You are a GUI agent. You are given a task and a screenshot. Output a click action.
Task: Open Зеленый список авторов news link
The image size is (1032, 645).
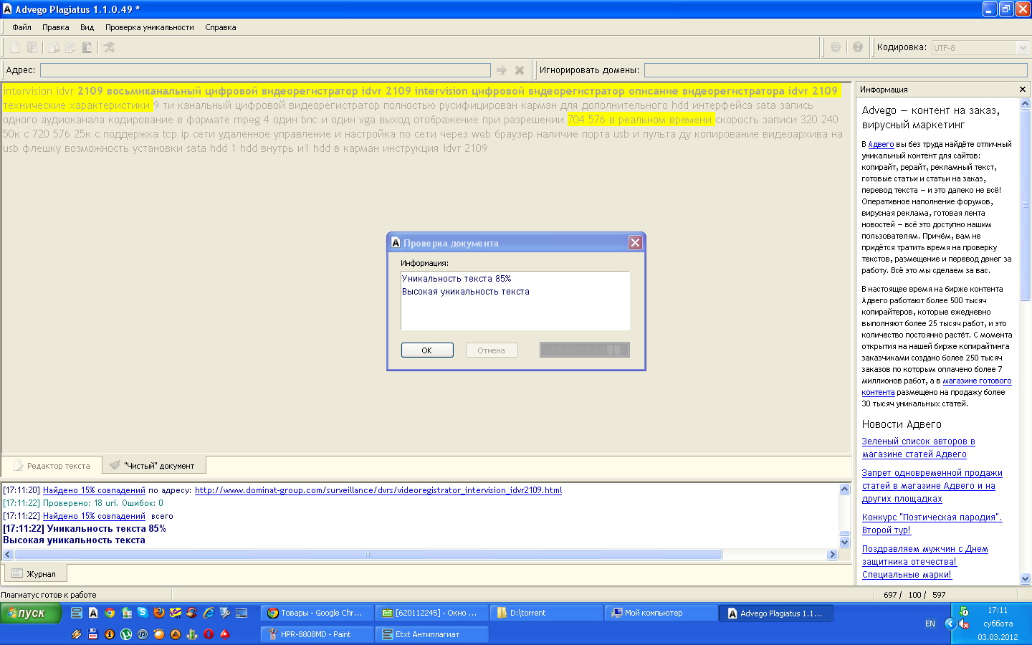pyautogui.click(x=918, y=448)
